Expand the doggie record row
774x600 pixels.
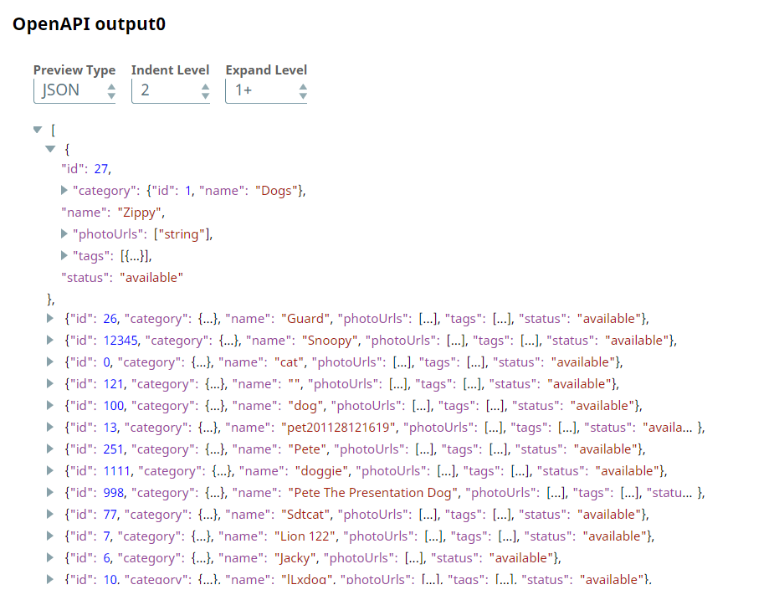point(51,471)
